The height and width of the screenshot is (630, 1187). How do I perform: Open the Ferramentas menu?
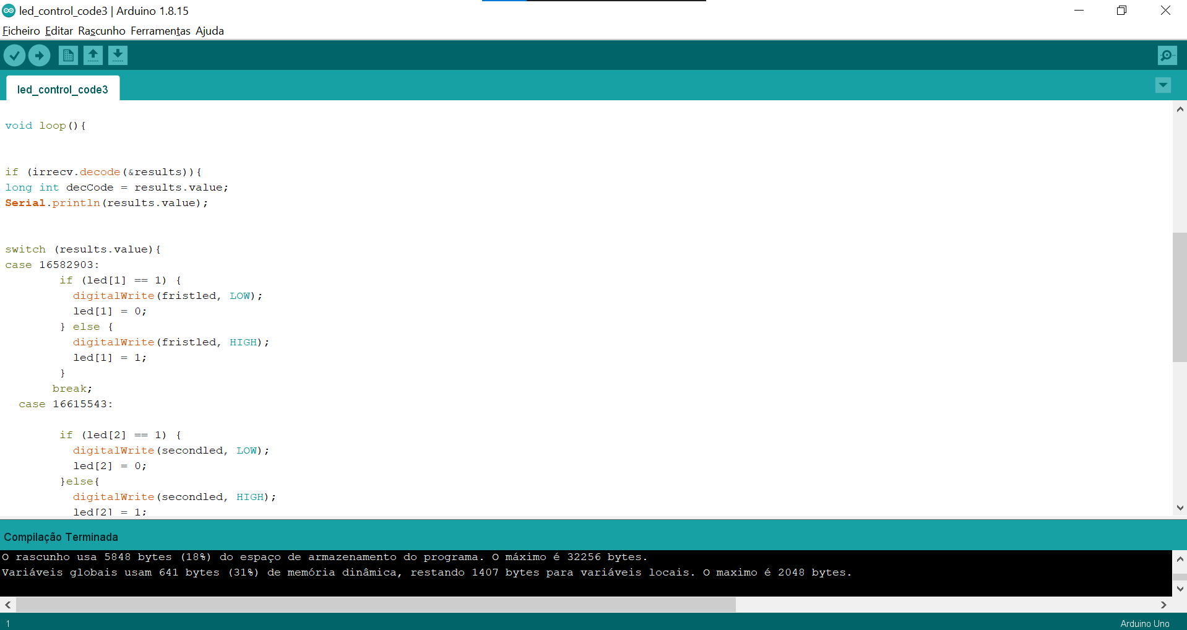pyautogui.click(x=160, y=31)
